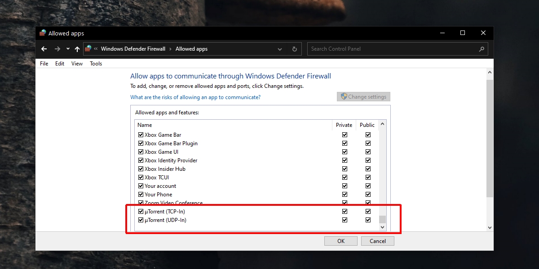Sort list by Name column header
This screenshot has width=539, height=269.
234,125
